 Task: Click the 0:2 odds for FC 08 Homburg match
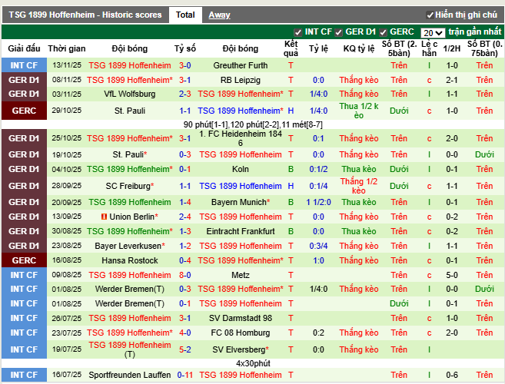point(318,333)
